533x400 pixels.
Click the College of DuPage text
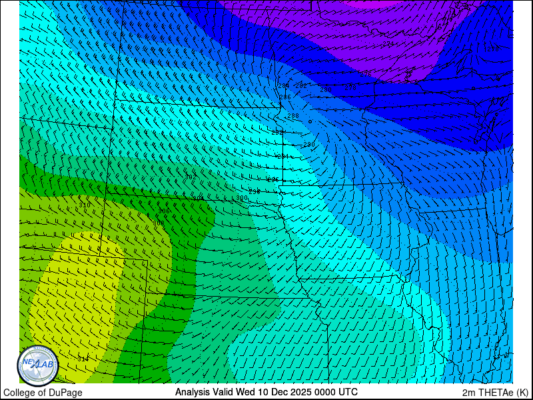tap(43, 393)
